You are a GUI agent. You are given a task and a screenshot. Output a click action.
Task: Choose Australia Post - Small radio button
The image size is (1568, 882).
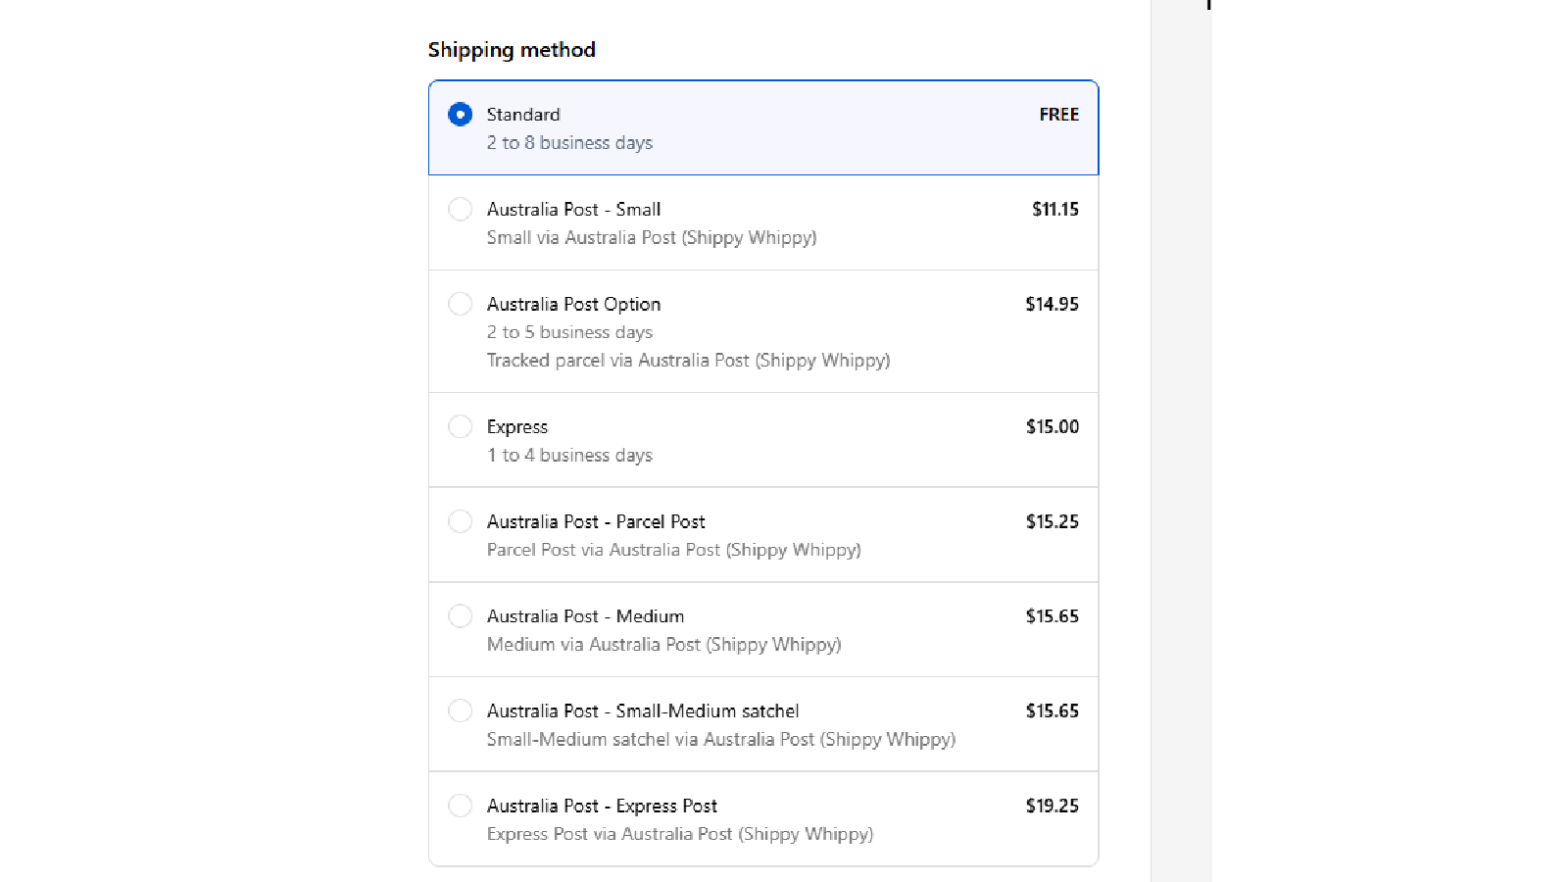[460, 210]
